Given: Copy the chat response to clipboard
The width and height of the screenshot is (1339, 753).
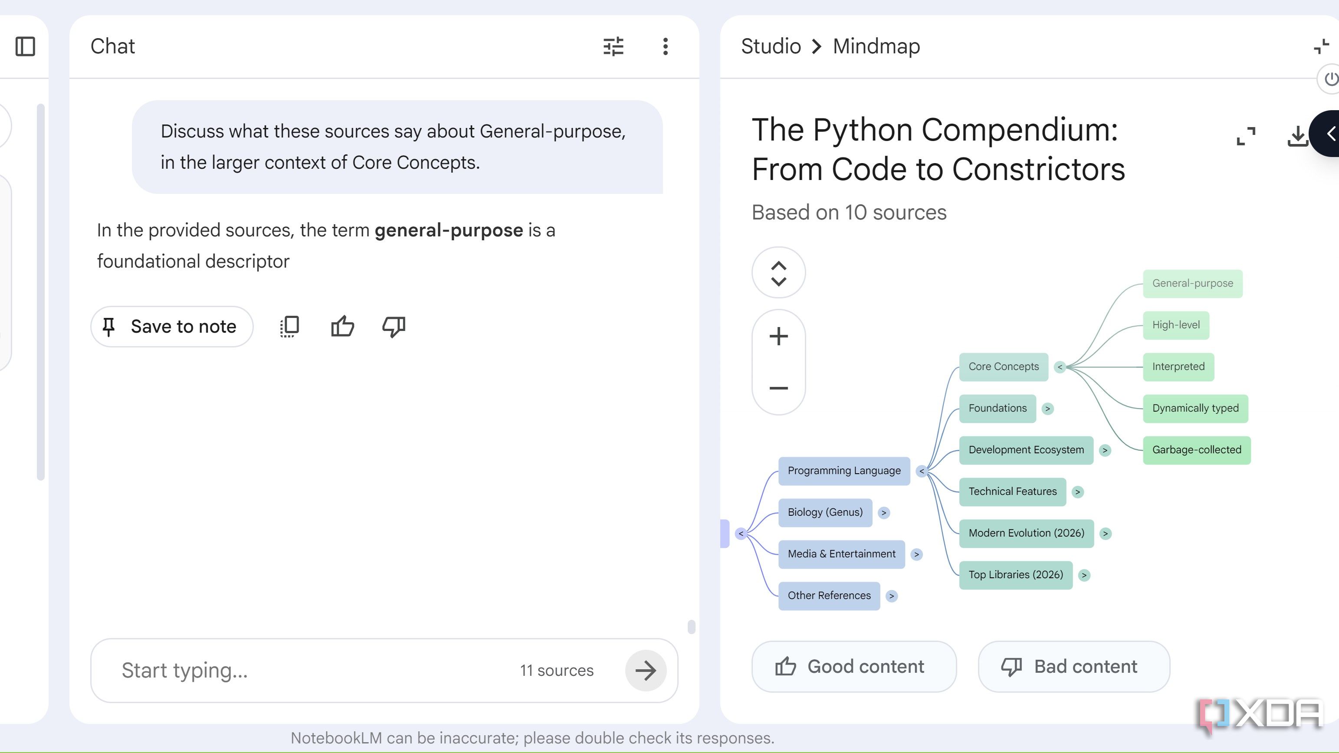Looking at the screenshot, I should [x=289, y=326].
